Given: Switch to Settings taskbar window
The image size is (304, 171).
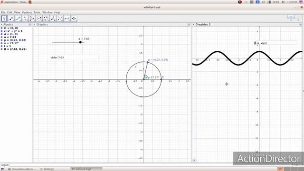Looking at the screenshot, I should (47, 169).
